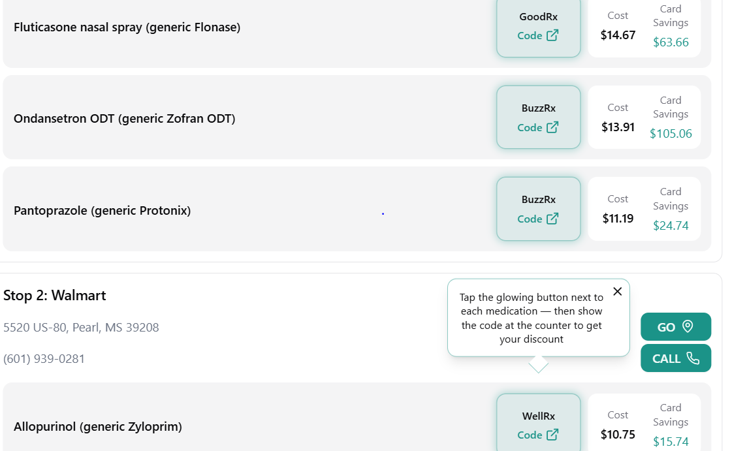Dismiss the discount-code tooltip with its X
The height and width of the screenshot is (451, 730).
(x=618, y=292)
